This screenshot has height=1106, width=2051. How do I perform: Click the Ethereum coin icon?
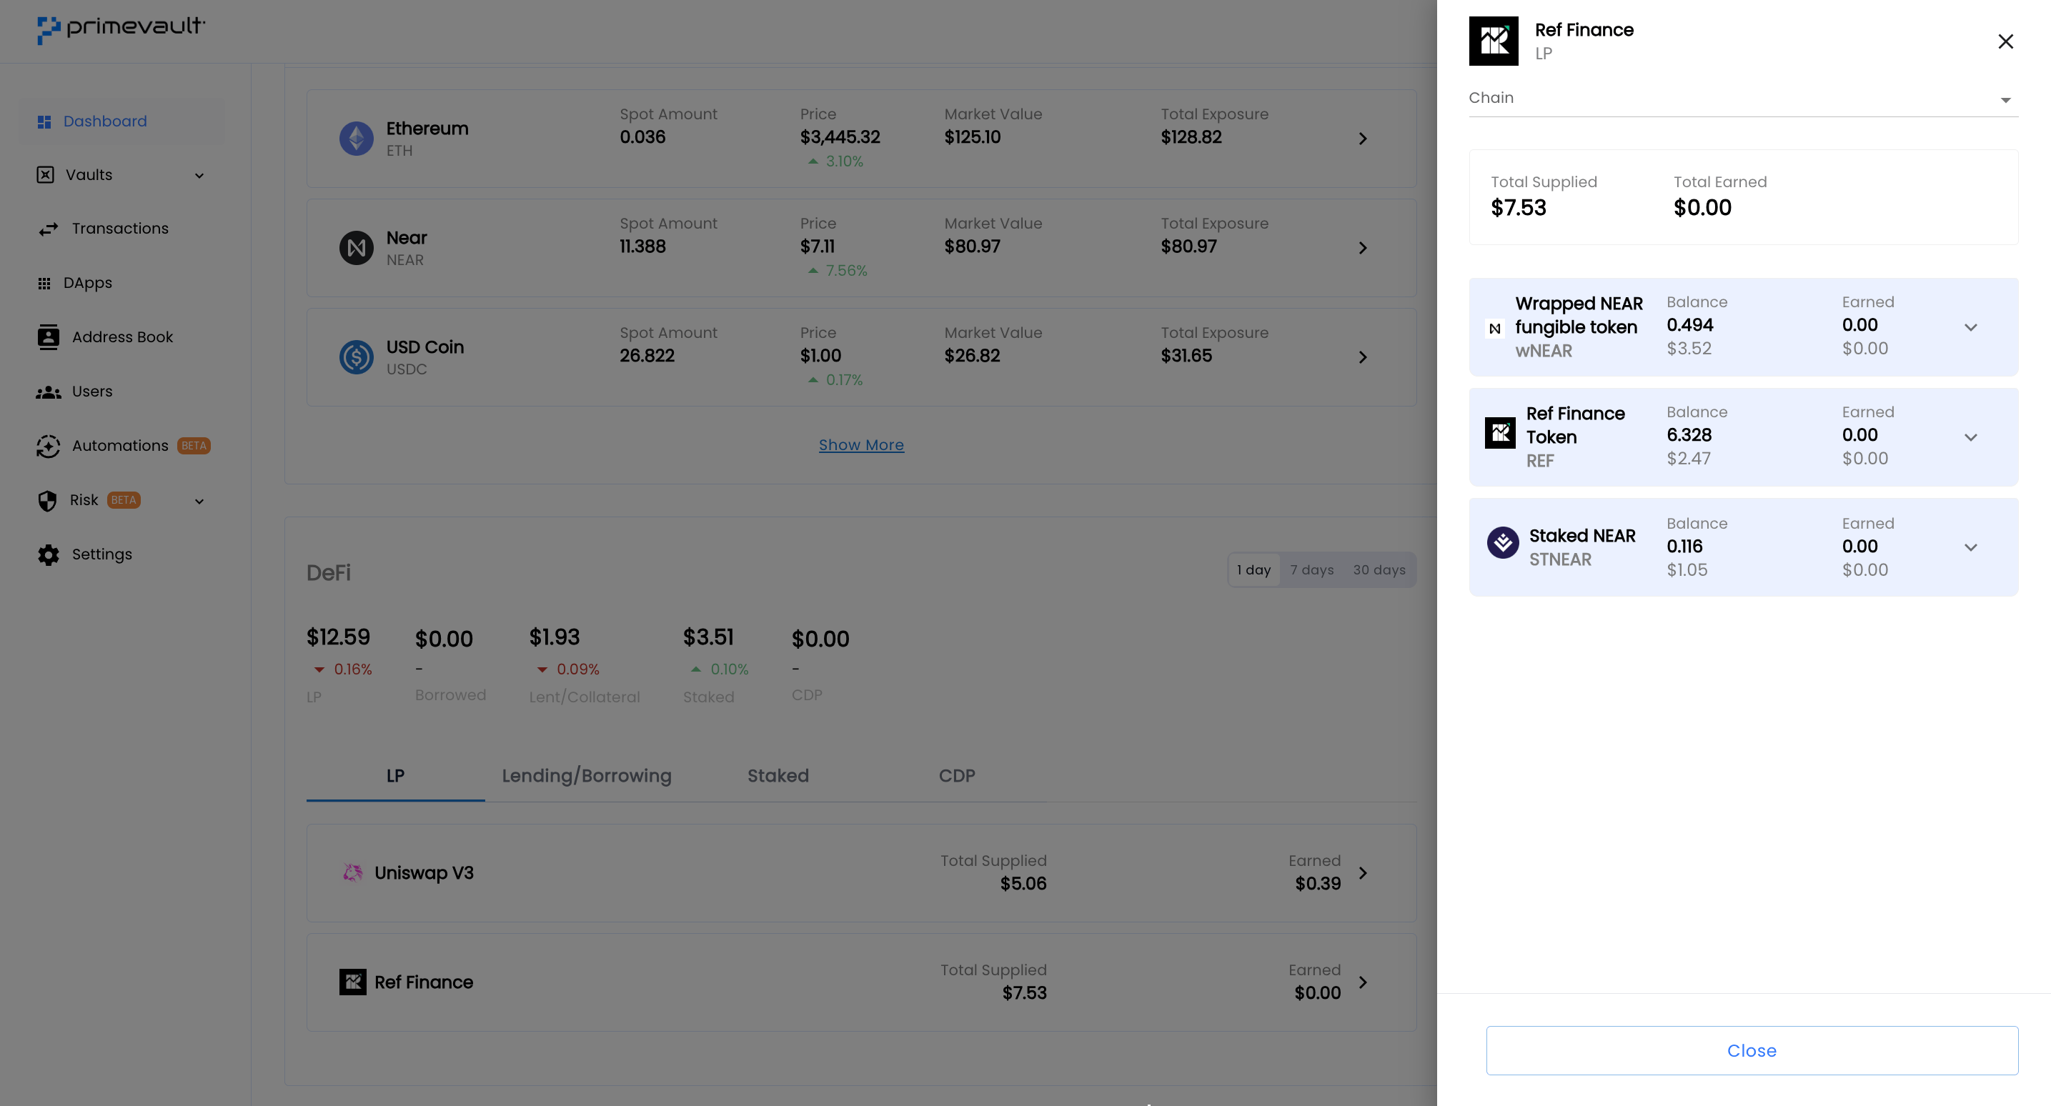(357, 139)
